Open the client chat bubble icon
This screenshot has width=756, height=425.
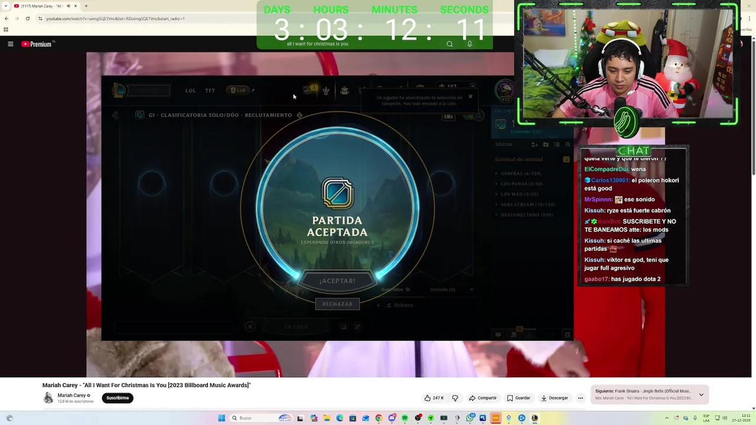click(x=498, y=335)
